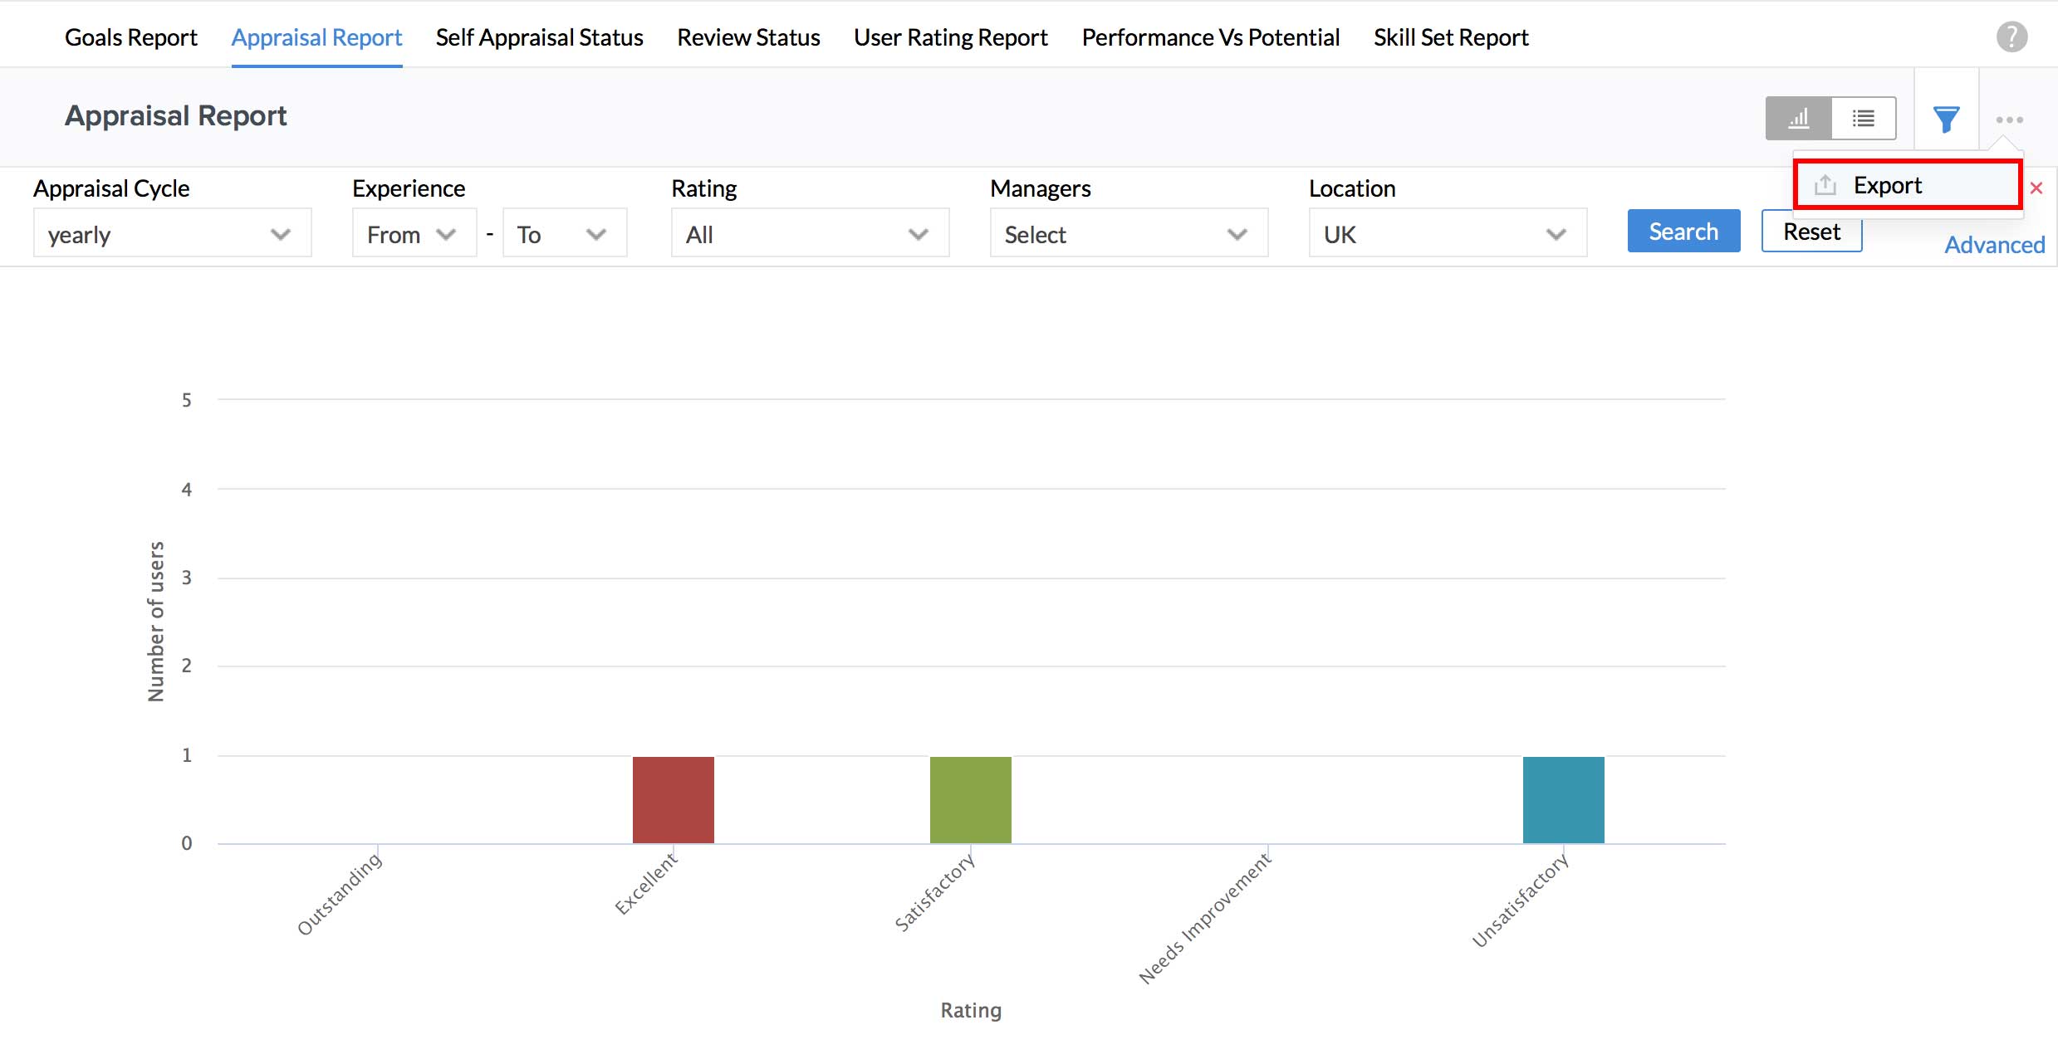Click the red Excellent bar

tap(673, 799)
